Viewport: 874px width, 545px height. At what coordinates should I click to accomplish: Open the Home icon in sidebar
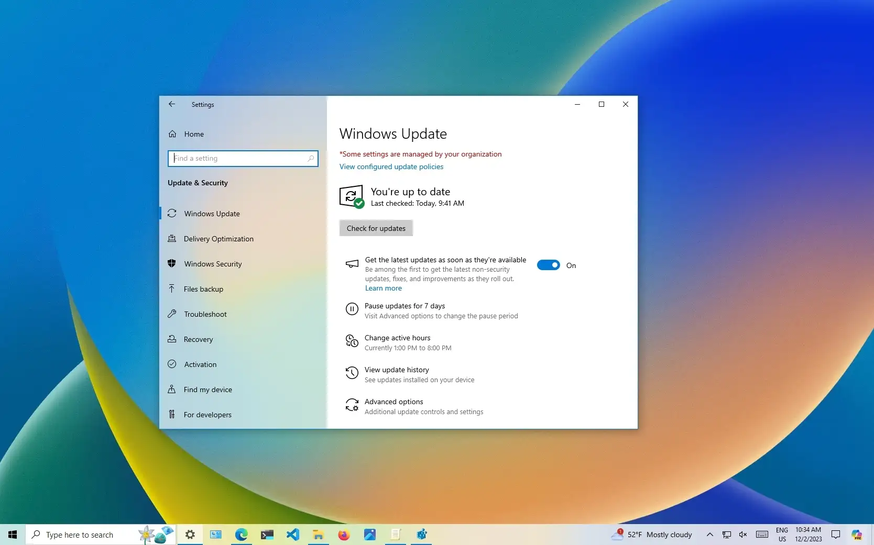(x=172, y=134)
